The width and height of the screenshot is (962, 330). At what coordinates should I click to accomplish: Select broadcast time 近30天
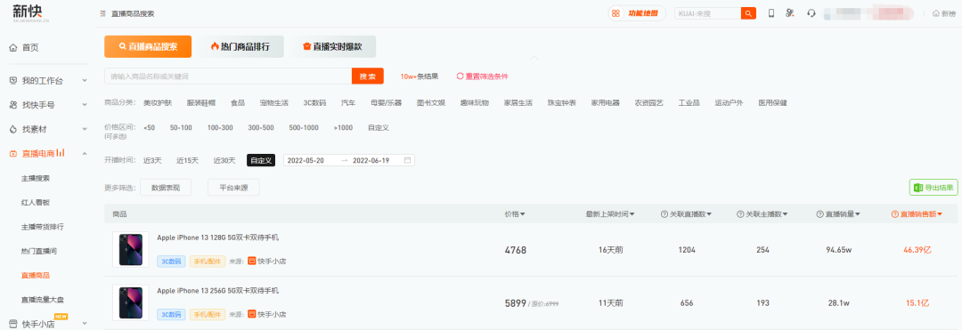[224, 160]
